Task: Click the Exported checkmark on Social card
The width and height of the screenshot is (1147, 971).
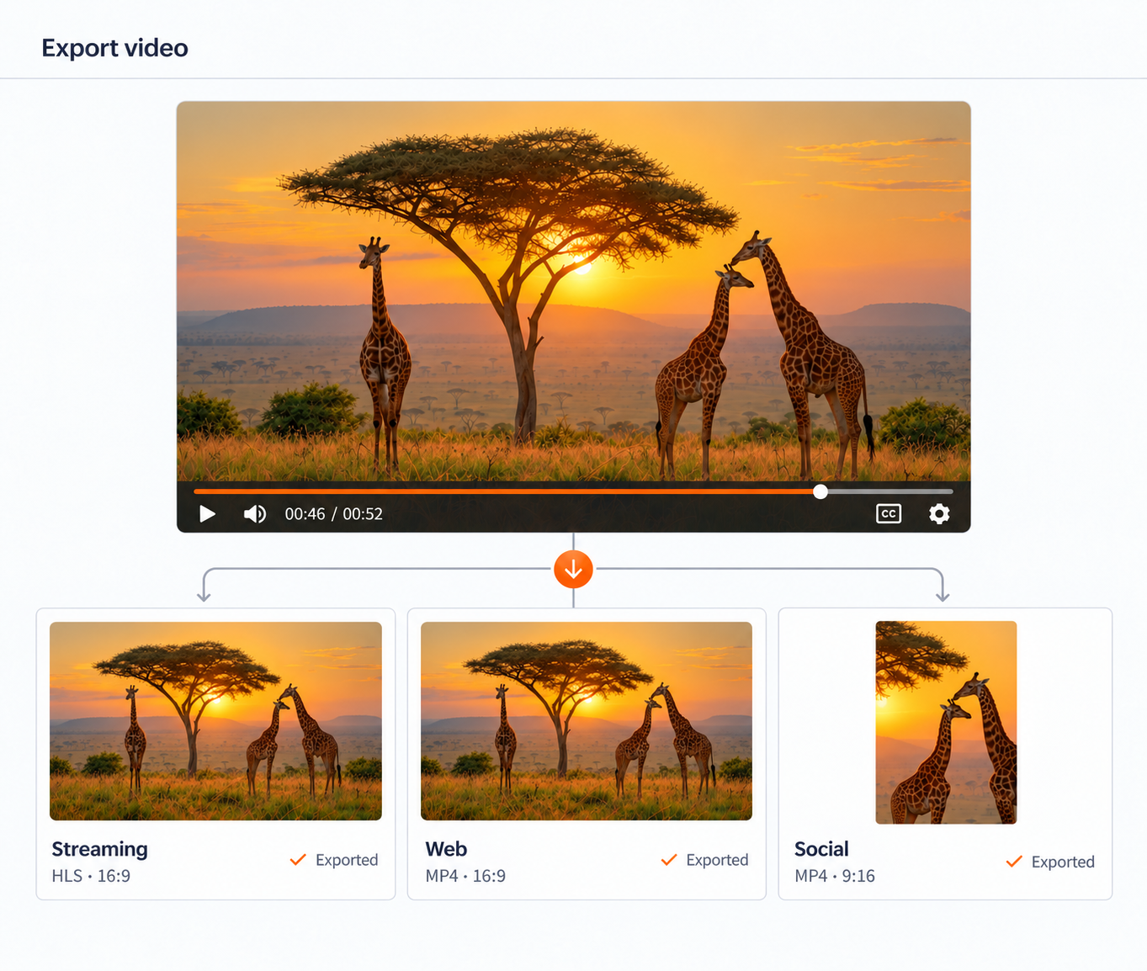Action: pyautogui.click(x=1014, y=861)
